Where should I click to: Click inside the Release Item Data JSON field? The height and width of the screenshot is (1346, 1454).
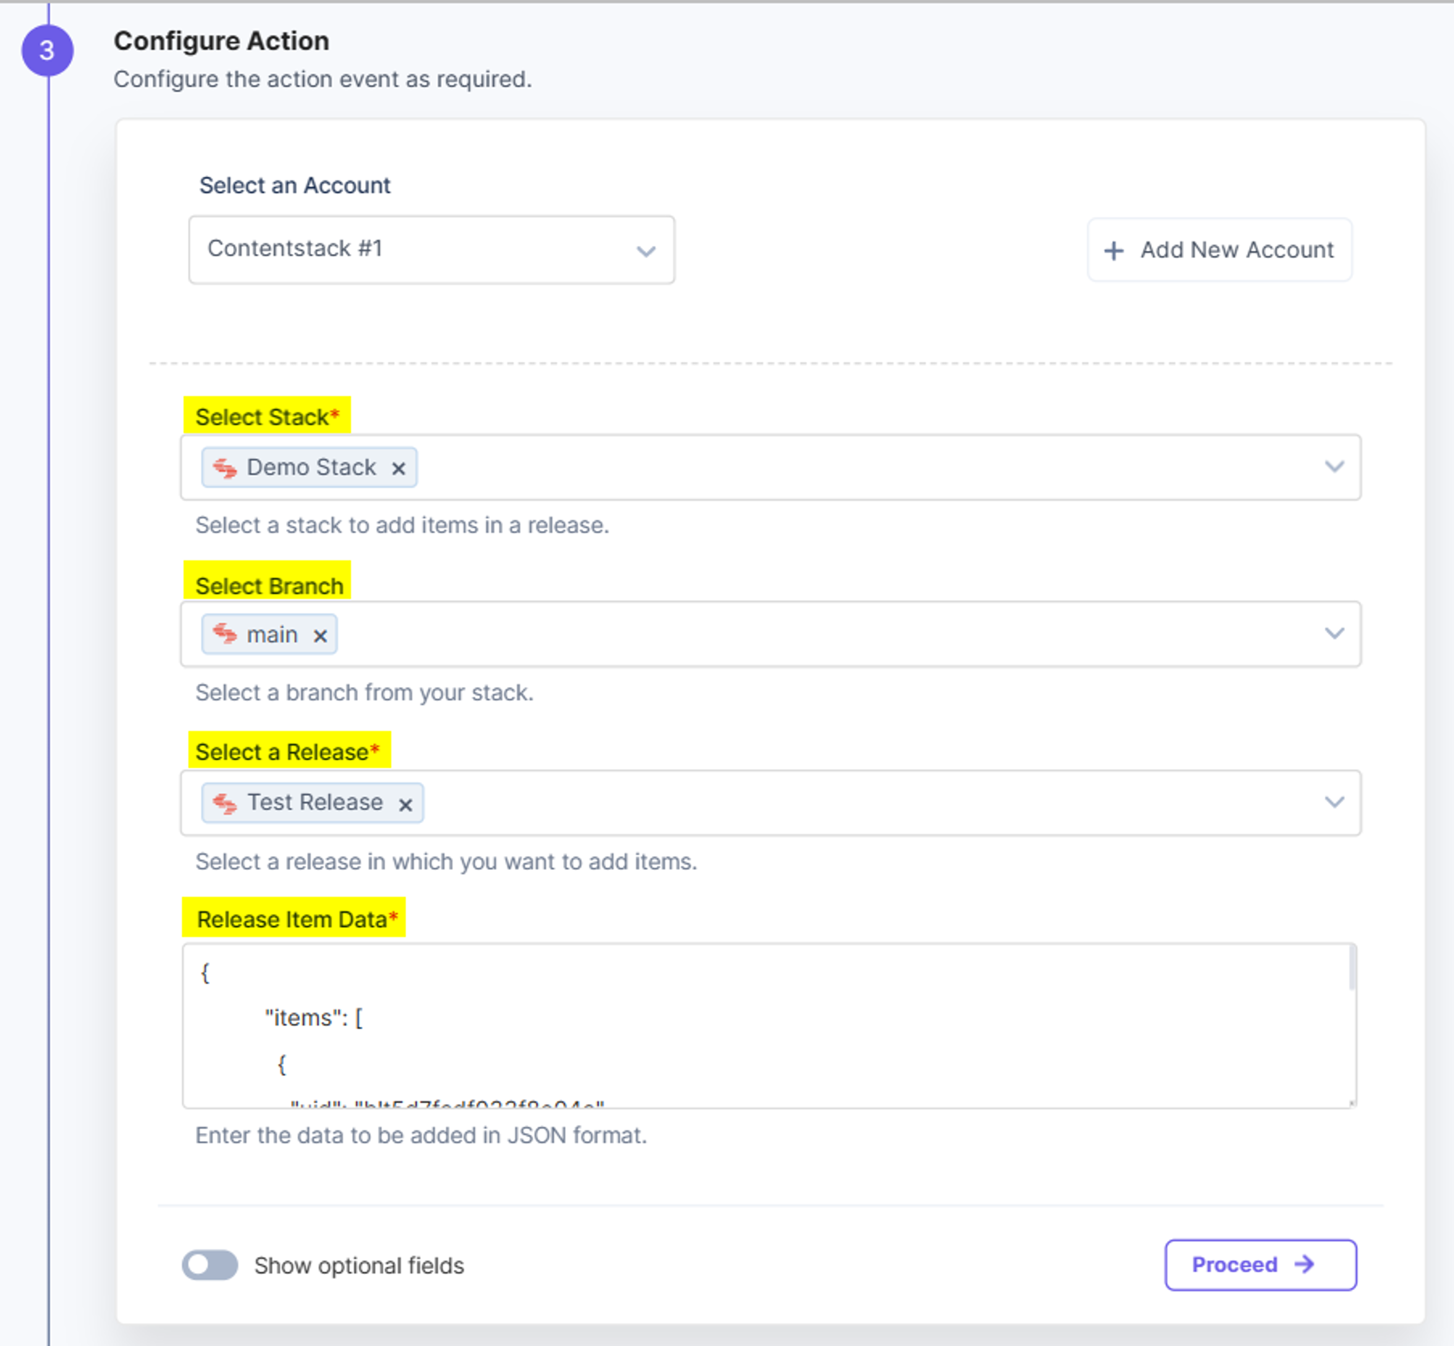[x=765, y=1026]
